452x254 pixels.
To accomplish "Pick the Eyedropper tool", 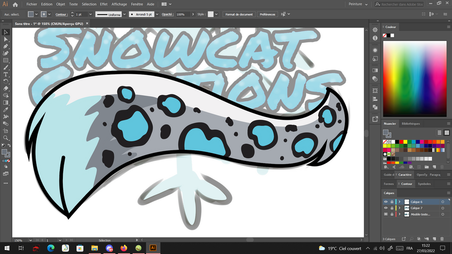I will [x=6, y=110].
